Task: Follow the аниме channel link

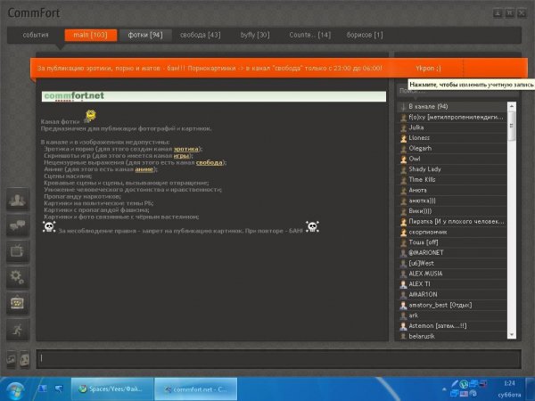Action: pos(144,169)
